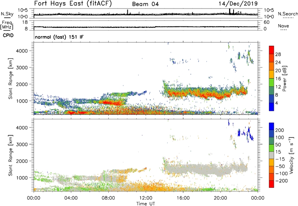Click the '04:00' time axis tick label

point(71,198)
